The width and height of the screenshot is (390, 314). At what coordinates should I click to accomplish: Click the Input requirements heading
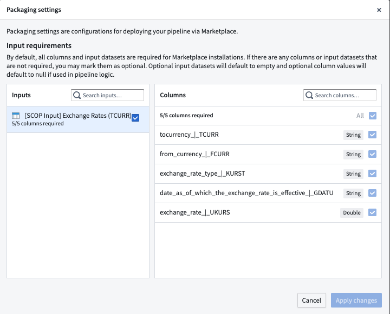(x=39, y=46)
